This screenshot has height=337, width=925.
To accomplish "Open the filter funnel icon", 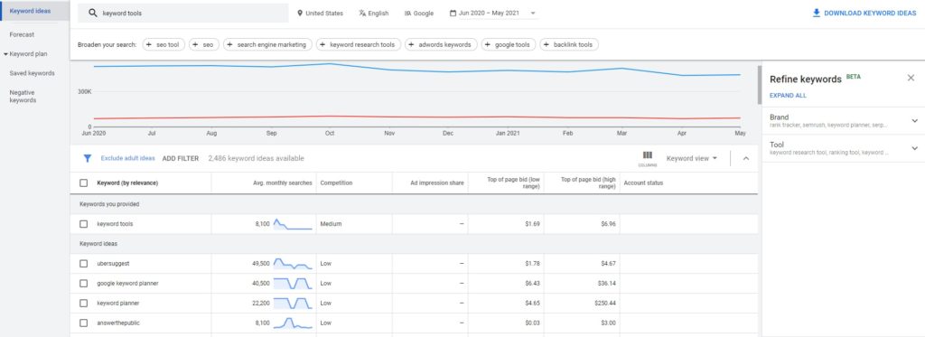I will tap(88, 158).
